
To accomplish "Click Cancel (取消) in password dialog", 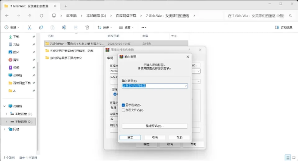I will (x=155, y=137).
